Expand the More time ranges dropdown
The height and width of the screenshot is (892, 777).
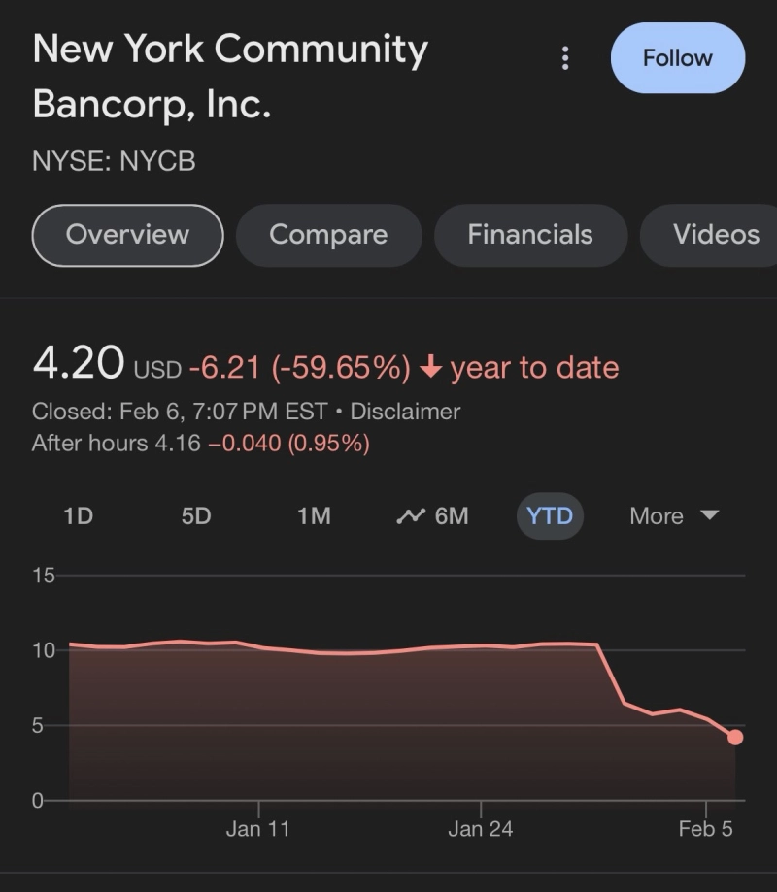[x=658, y=516]
